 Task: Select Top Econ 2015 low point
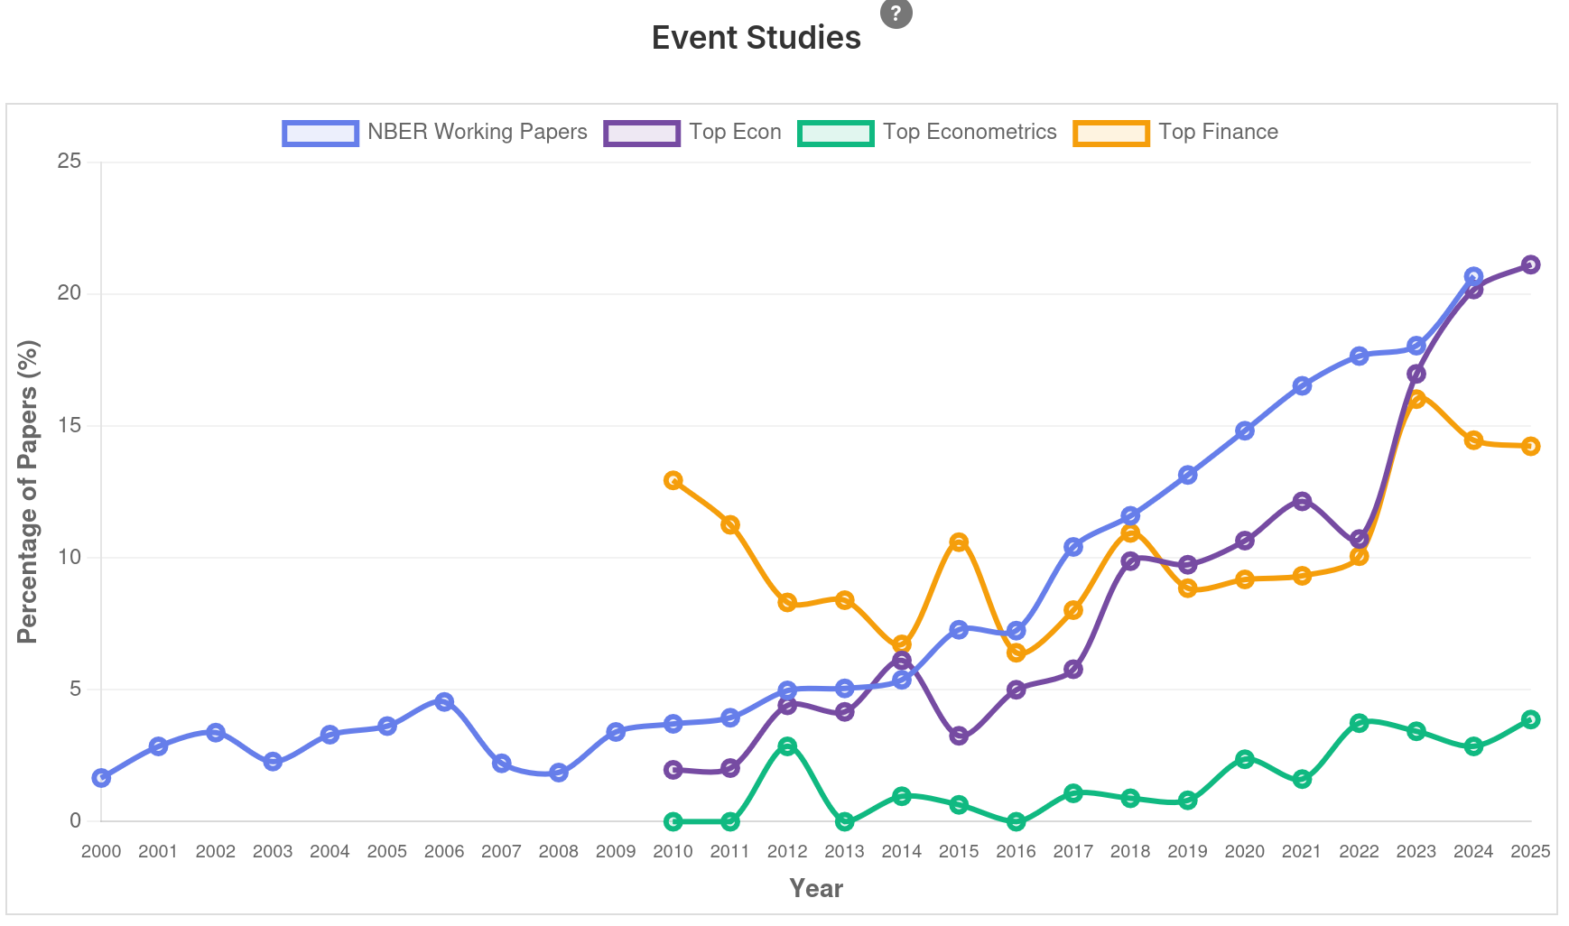tap(959, 736)
